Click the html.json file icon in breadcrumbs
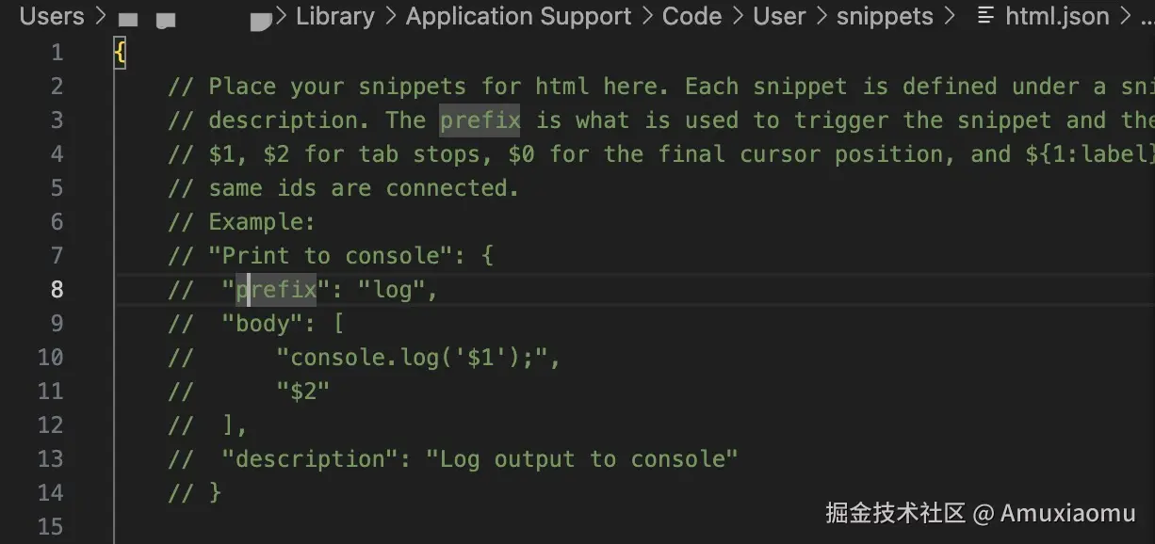This screenshot has width=1155, height=544. click(985, 16)
